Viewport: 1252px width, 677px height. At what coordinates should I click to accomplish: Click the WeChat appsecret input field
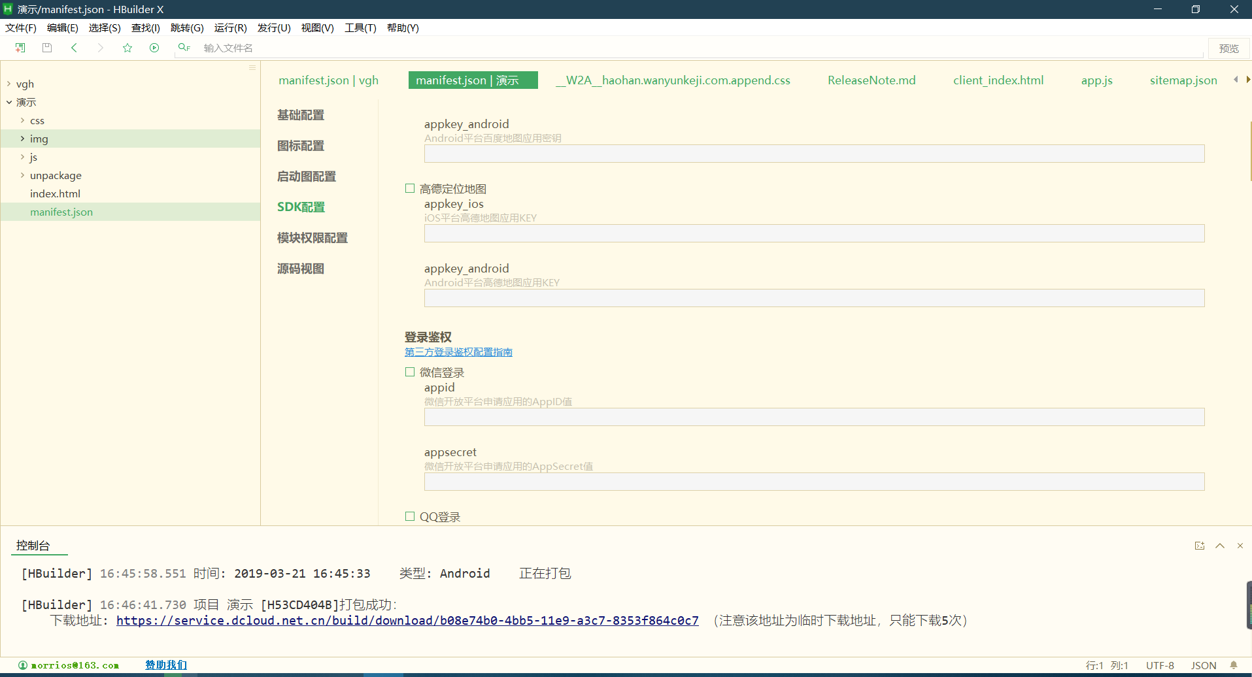[x=814, y=482]
